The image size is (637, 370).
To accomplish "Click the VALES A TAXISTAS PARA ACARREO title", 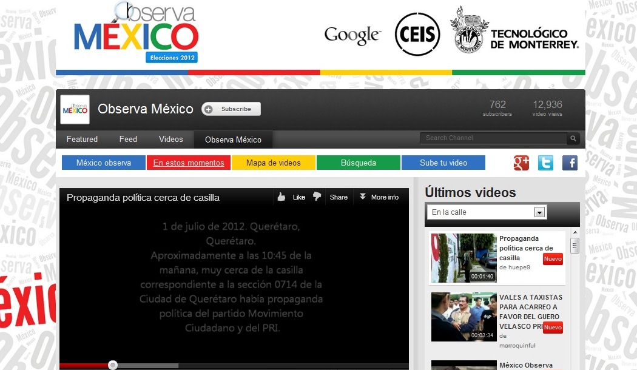I will (x=531, y=312).
